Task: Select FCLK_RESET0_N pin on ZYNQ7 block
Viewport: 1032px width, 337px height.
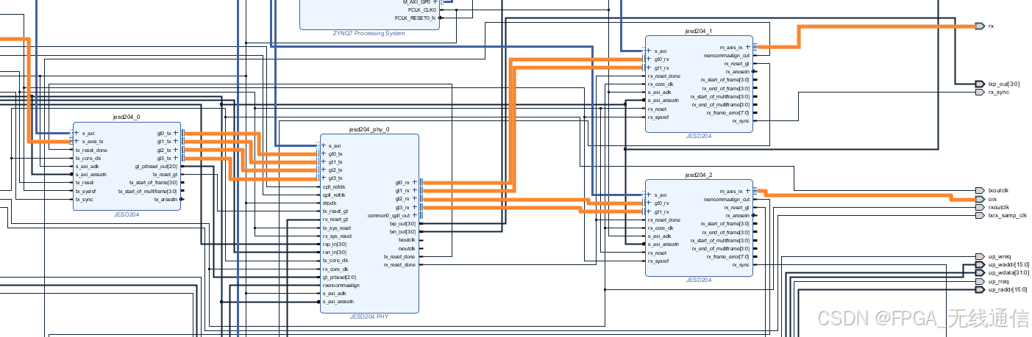Action: 416,18
